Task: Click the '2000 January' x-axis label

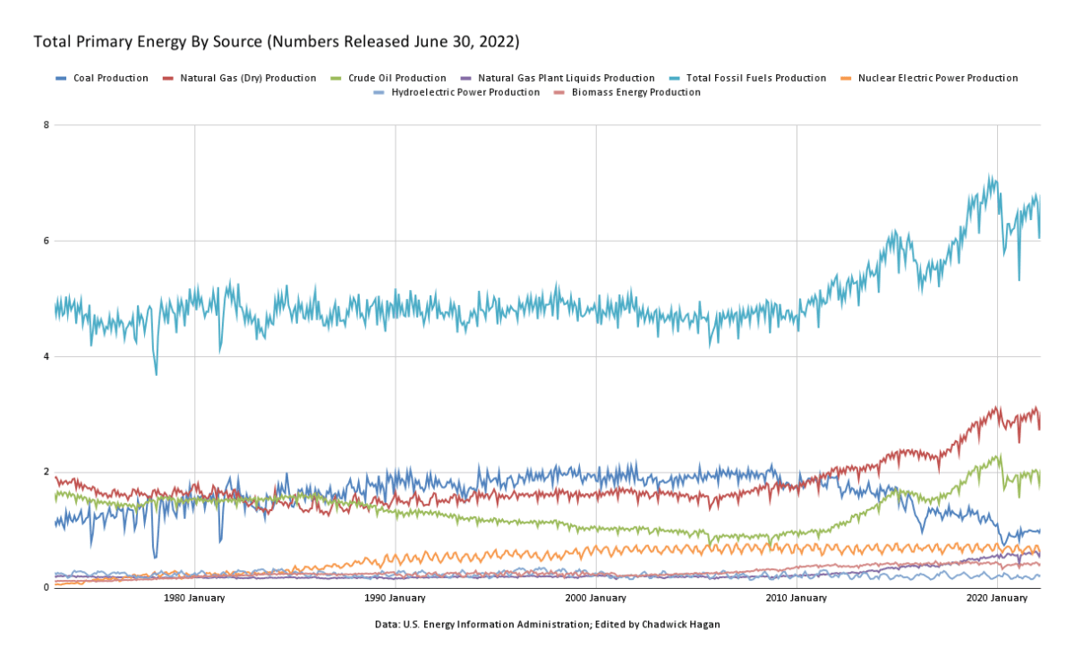Action: click(596, 598)
